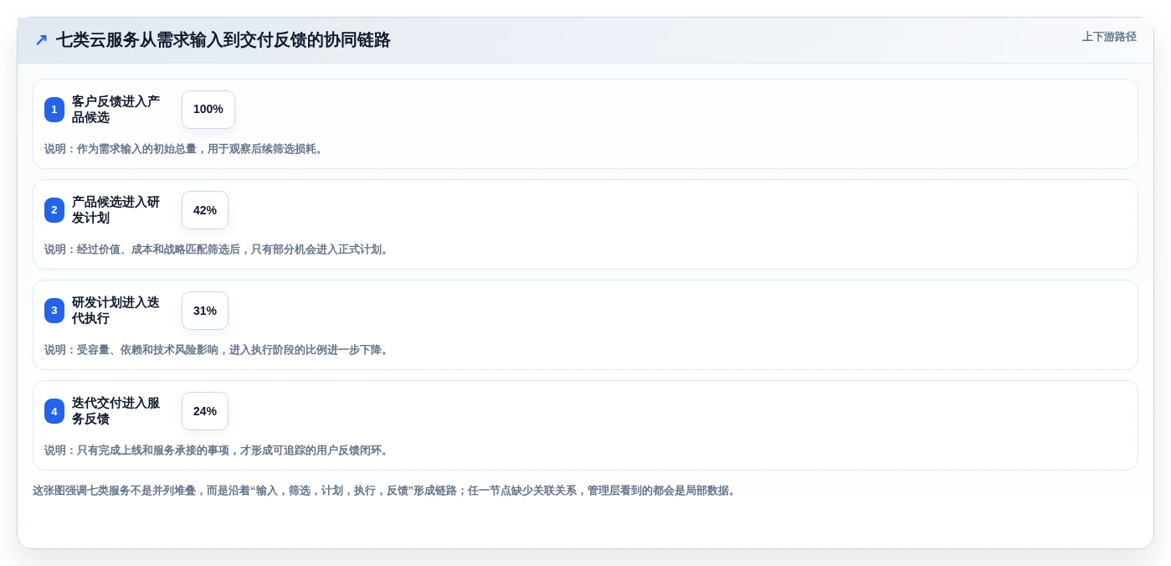Click the note about 用户反馈闭环
Image resolution: width=1171 pixels, height=566 pixels.
(x=218, y=450)
